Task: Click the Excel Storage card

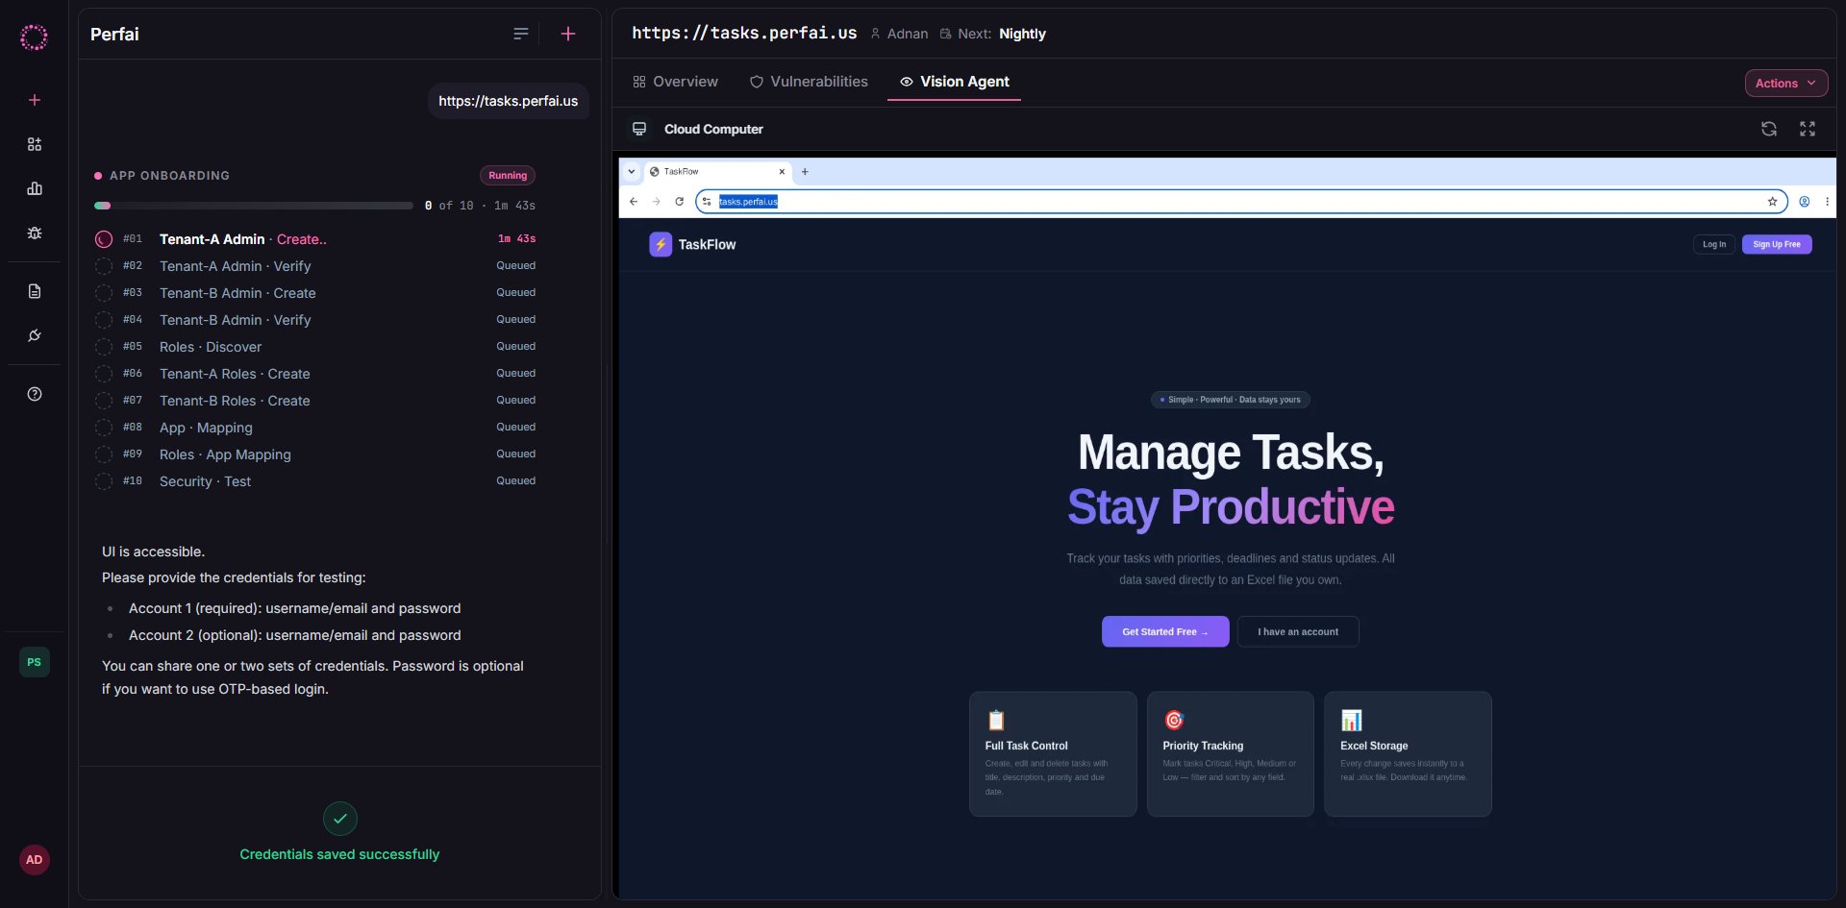Action: [1408, 754]
